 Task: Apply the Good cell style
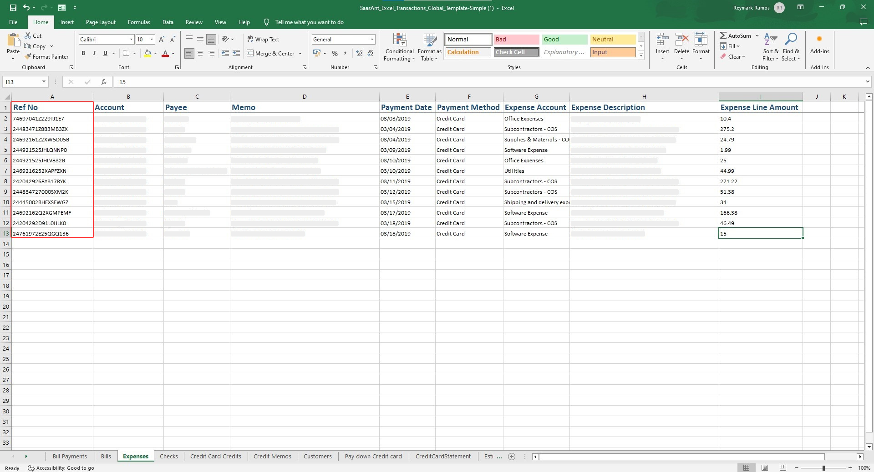pos(564,40)
